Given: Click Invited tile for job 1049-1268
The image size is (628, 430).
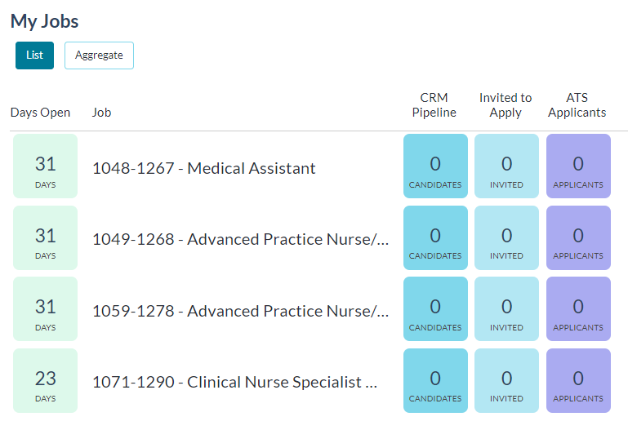Looking at the screenshot, I should 506,237.
